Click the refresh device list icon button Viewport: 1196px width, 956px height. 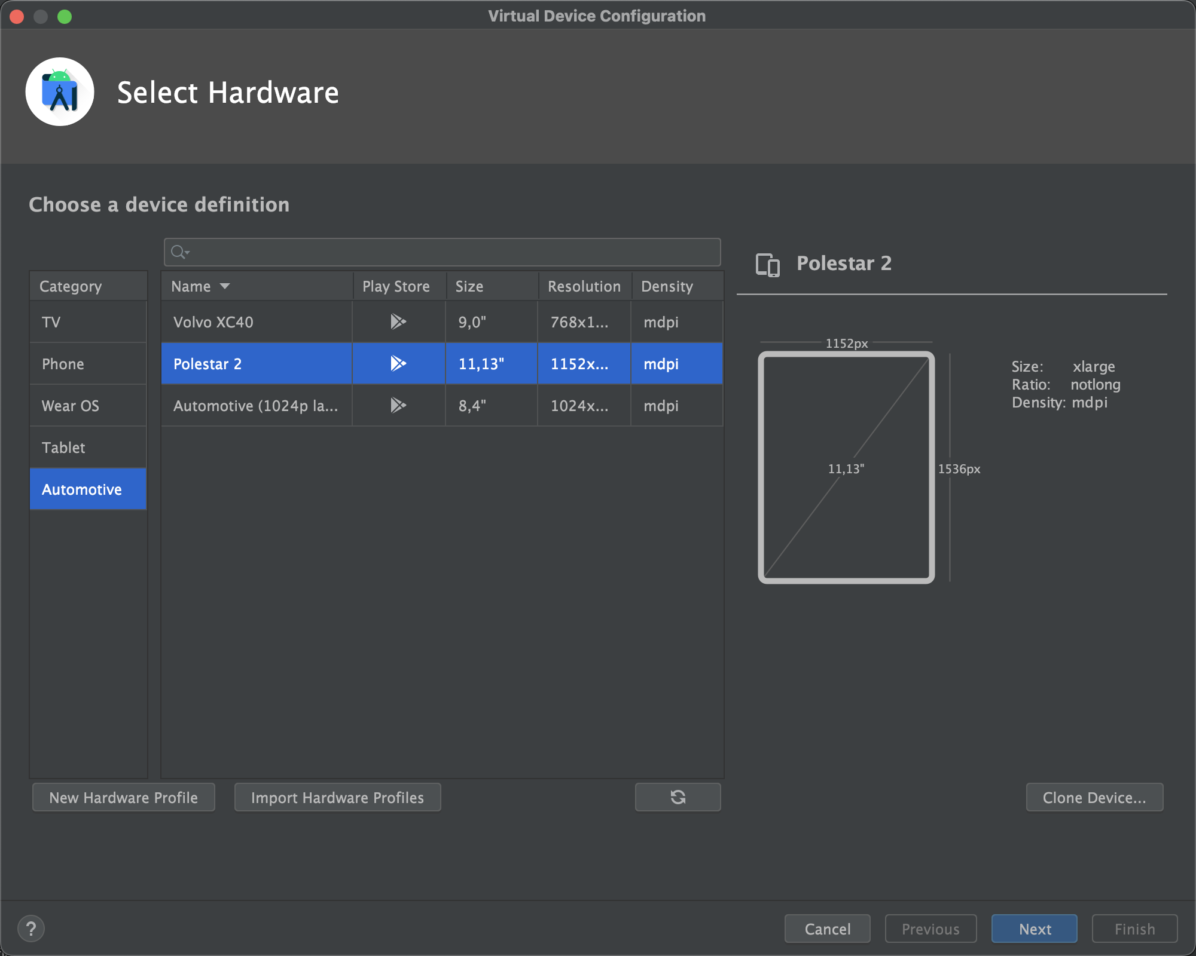(678, 797)
